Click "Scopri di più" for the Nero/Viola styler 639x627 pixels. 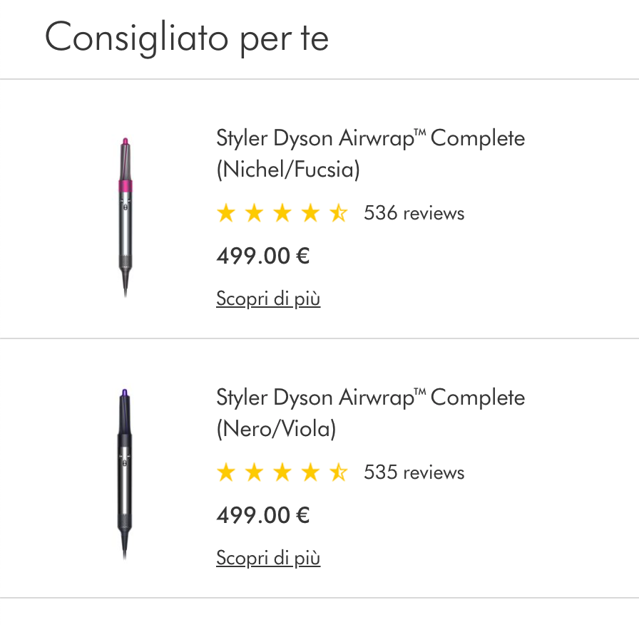pyautogui.click(x=268, y=558)
